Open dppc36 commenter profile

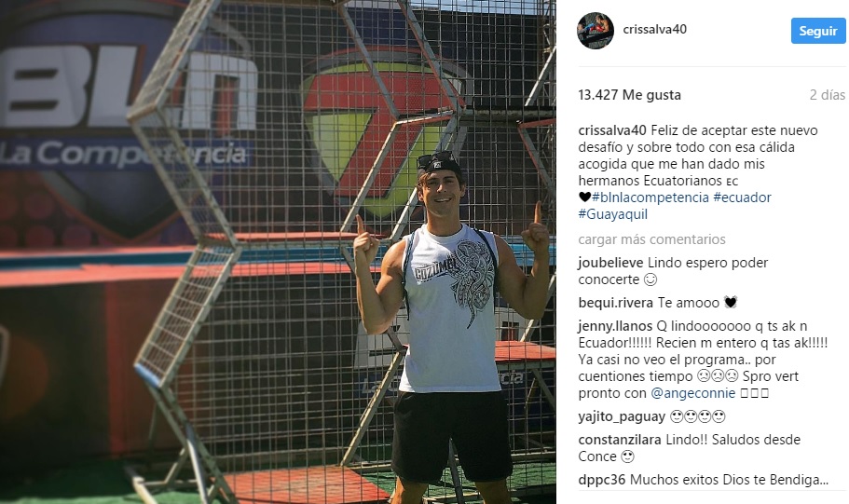[601, 480]
